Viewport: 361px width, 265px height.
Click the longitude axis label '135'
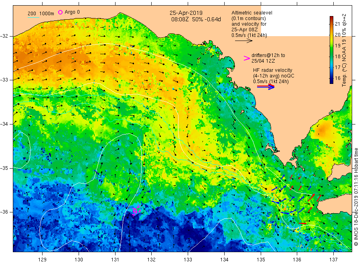(261, 260)
